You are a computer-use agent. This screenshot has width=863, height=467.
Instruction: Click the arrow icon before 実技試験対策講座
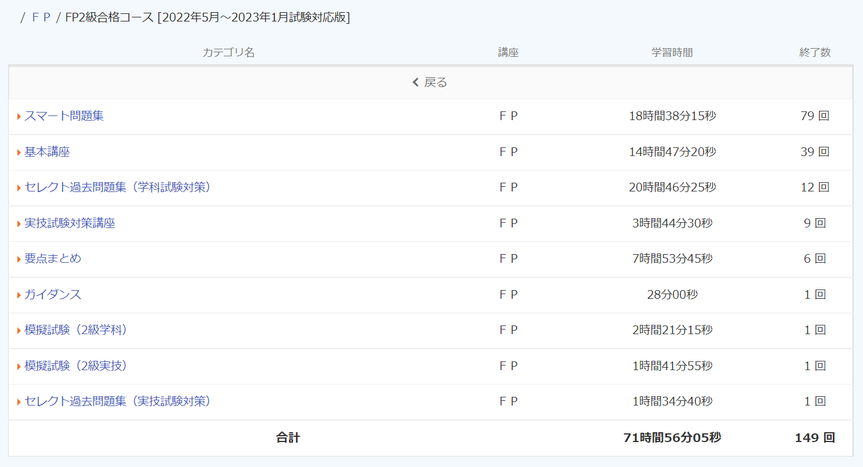point(19,224)
